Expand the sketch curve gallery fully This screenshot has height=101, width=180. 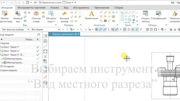(137, 21)
